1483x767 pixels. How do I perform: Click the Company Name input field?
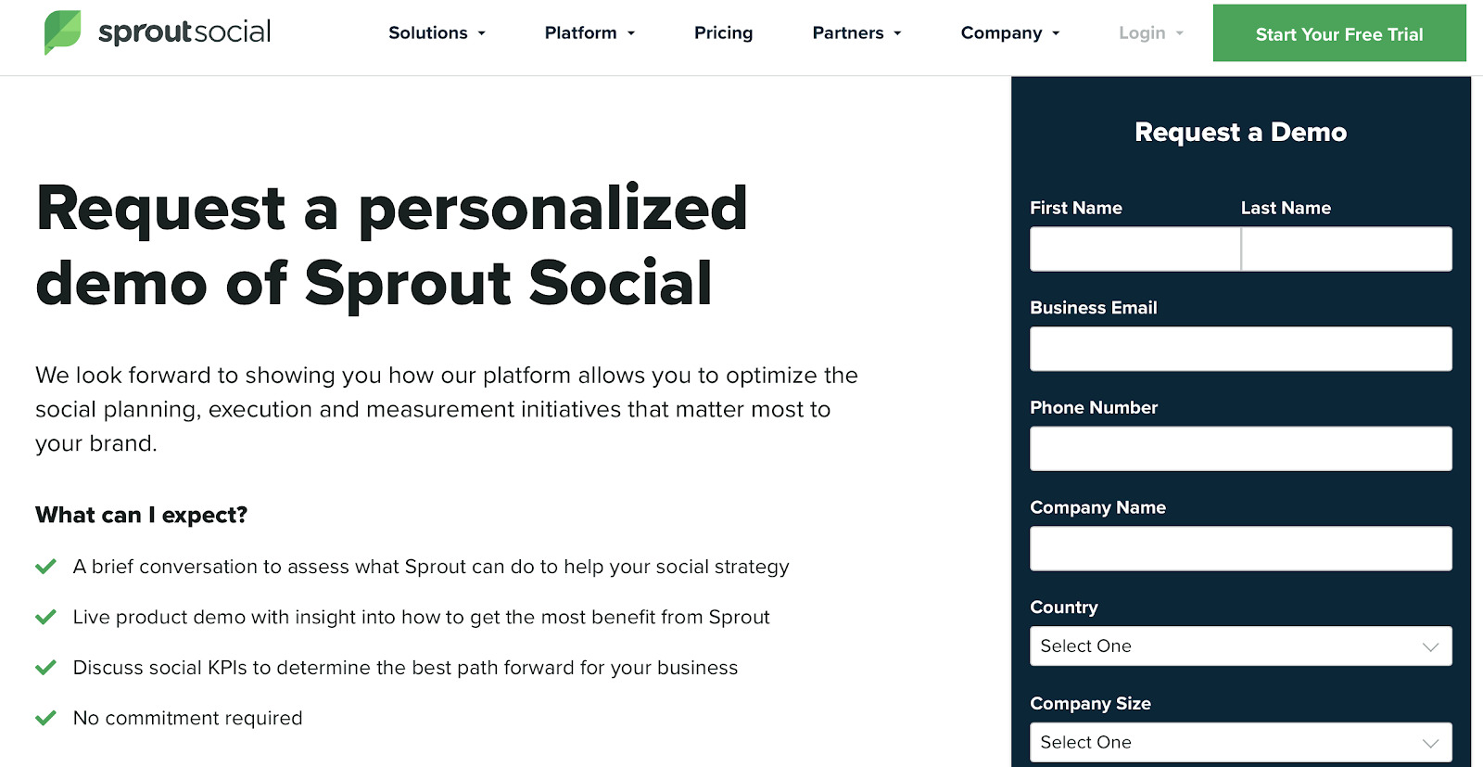point(1241,549)
